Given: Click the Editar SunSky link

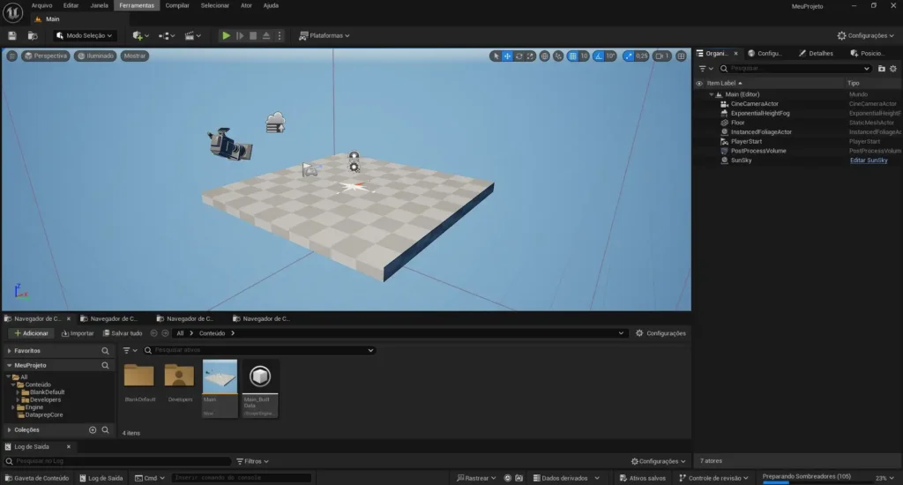Looking at the screenshot, I should pyautogui.click(x=868, y=160).
